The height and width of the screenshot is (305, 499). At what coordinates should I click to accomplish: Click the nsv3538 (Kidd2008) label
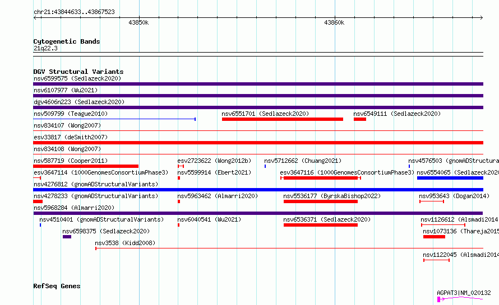pyautogui.click(x=125, y=243)
